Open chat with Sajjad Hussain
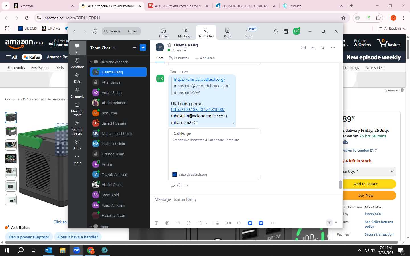The width and height of the screenshot is (410, 256). (118, 123)
